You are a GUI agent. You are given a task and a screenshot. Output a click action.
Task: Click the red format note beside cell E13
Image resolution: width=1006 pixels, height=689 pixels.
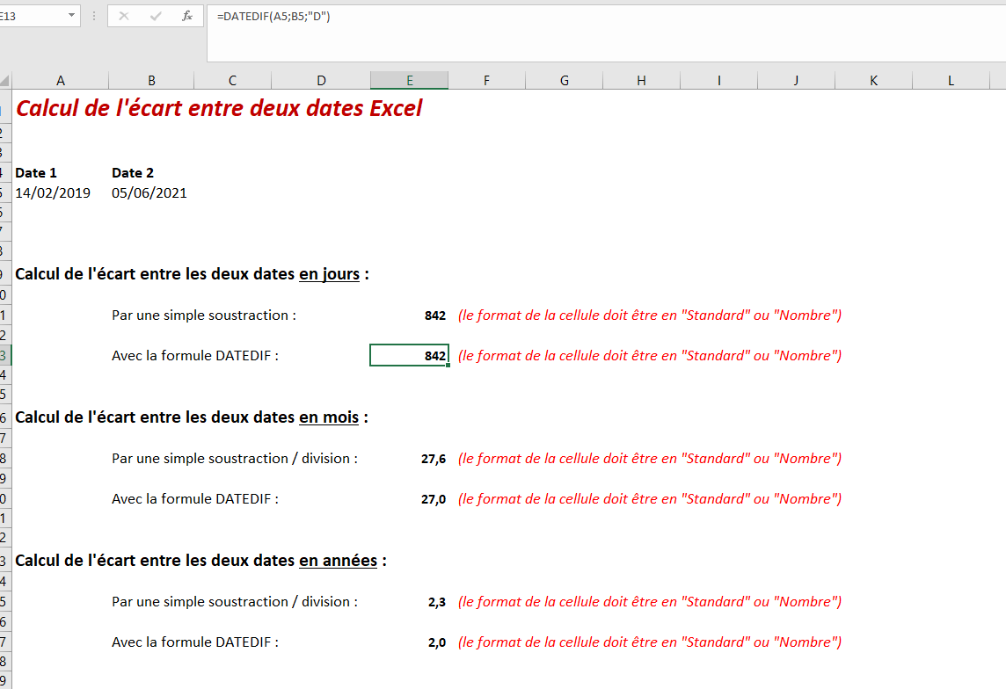pos(649,356)
